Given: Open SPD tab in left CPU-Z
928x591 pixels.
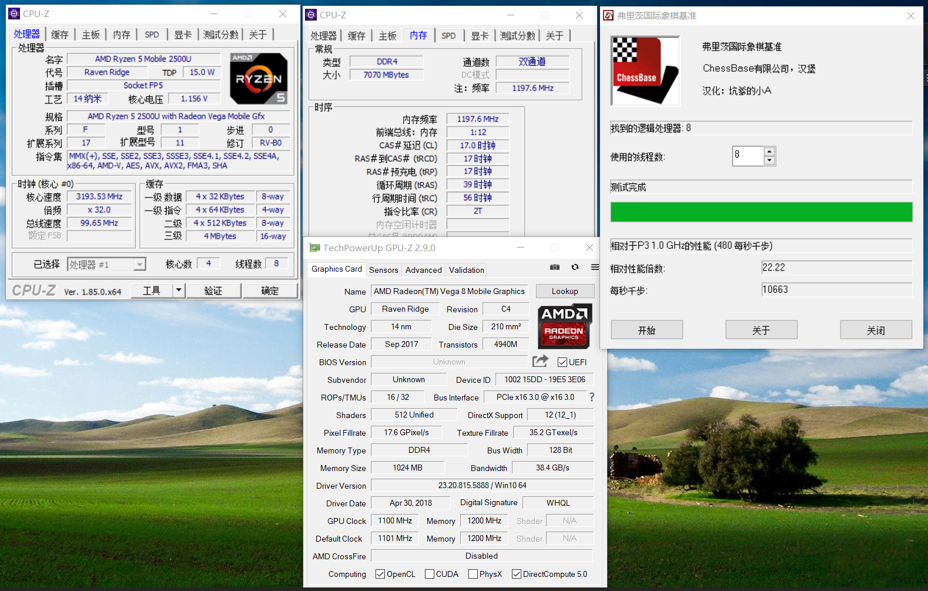Looking at the screenshot, I should pyautogui.click(x=152, y=35).
